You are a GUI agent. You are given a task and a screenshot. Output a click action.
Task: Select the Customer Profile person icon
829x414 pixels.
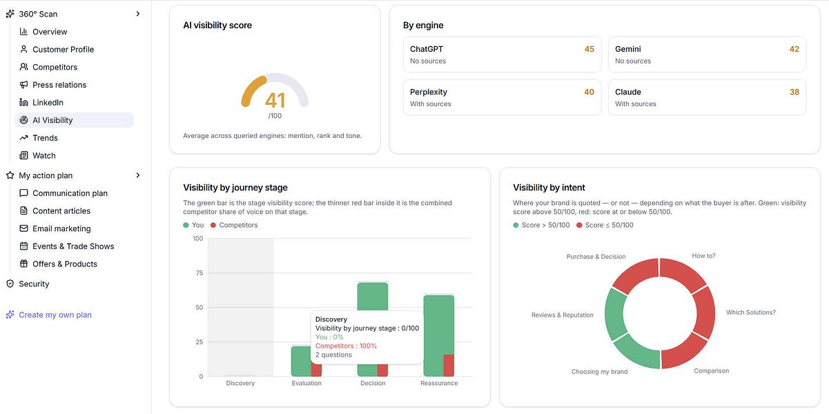point(23,50)
